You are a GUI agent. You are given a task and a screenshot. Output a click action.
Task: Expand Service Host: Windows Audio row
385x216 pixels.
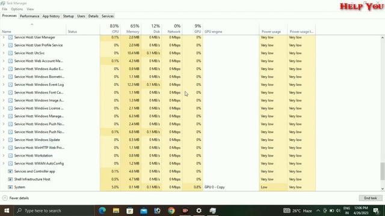coord(4,69)
